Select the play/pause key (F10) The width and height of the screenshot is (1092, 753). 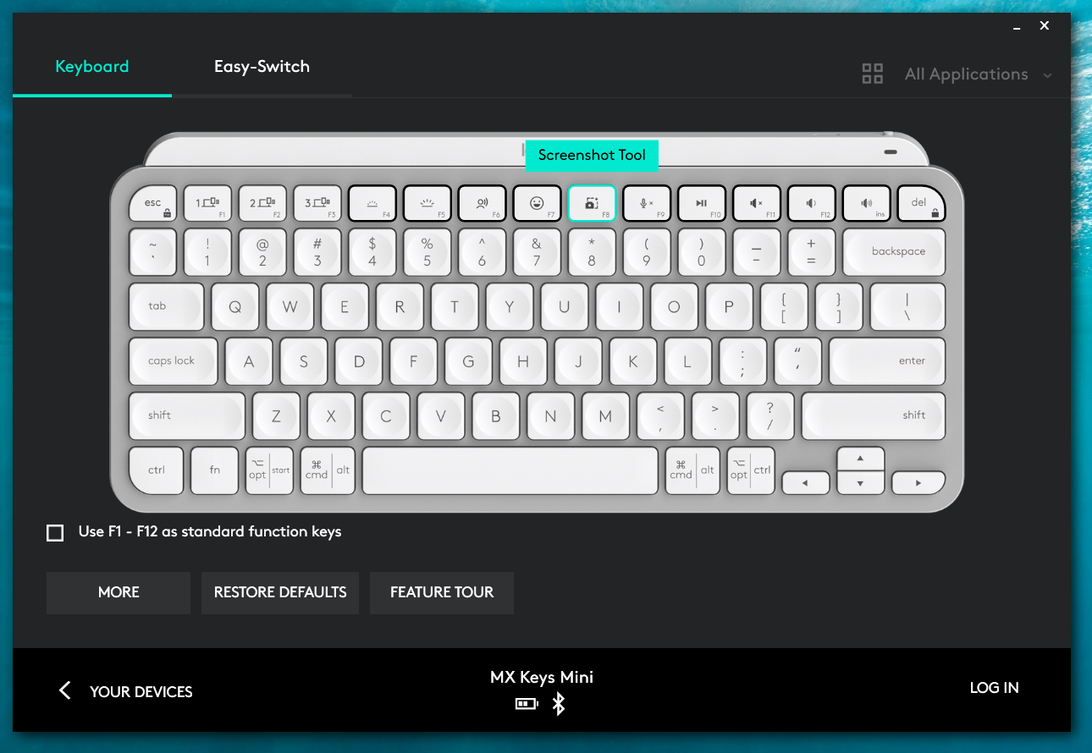pyautogui.click(x=702, y=203)
